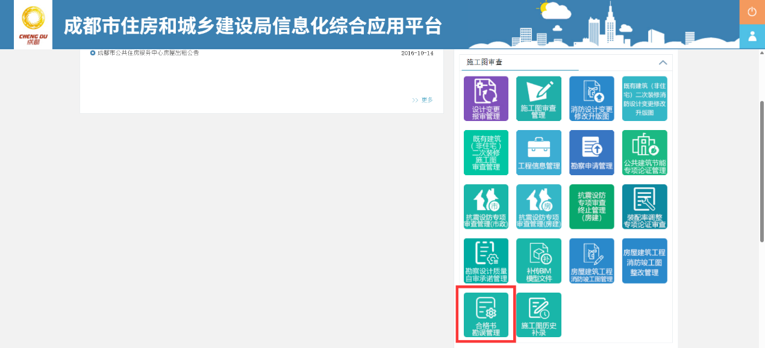Image resolution: width=765 pixels, height=348 pixels.
Task: Open 施工图审查管理 module
Action: coord(539,98)
